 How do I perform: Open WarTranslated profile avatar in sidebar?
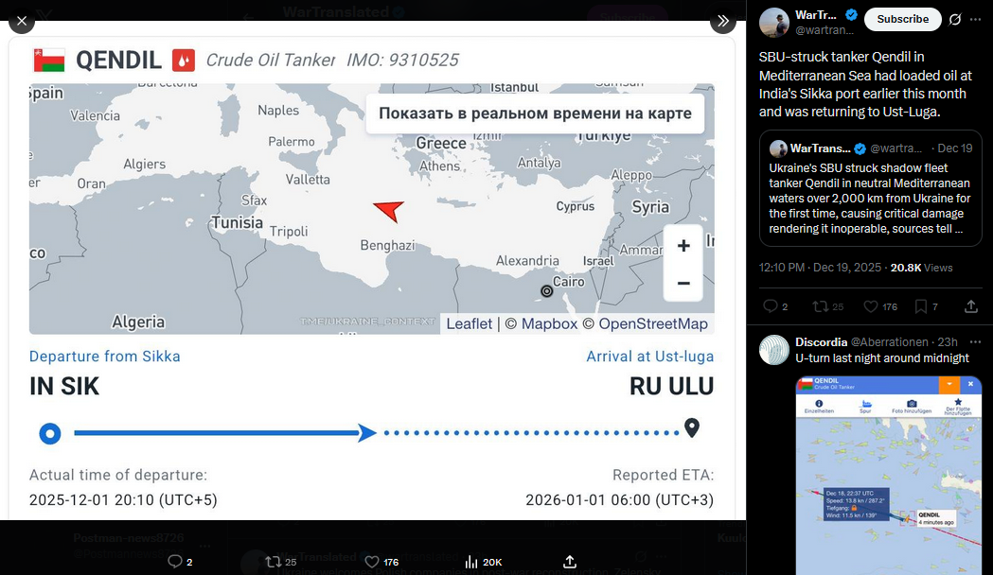[774, 23]
